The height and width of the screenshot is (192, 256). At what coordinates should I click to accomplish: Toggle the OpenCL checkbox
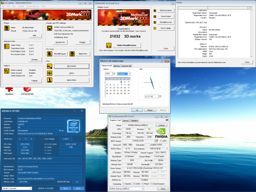click(124, 184)
